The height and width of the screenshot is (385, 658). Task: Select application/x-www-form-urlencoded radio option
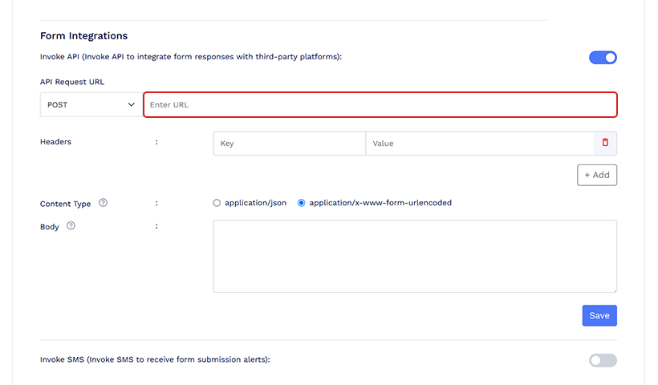point(302,203)
